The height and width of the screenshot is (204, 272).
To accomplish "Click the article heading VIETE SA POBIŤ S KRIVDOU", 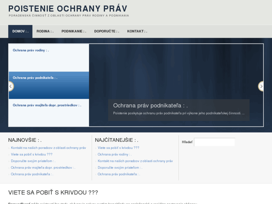I will 53,192.
